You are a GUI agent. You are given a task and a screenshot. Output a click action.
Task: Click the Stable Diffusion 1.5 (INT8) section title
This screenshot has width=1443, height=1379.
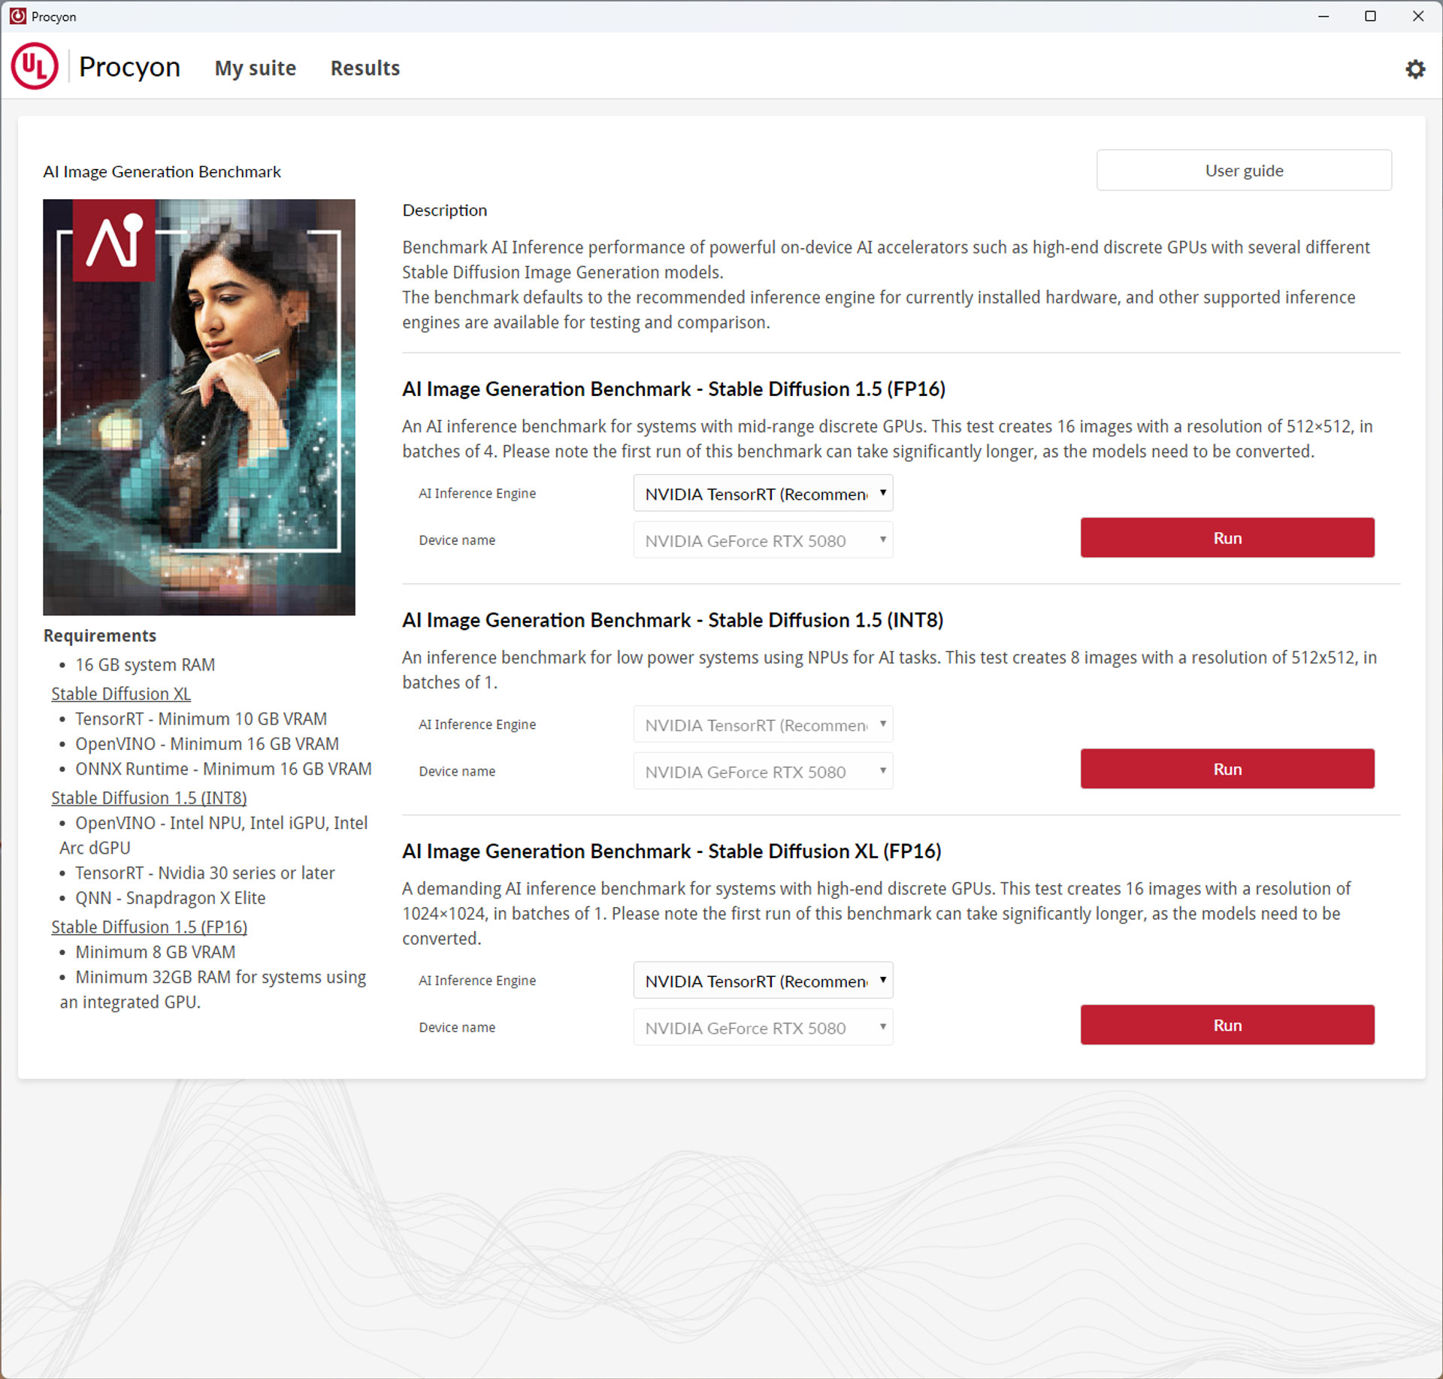click(x=673, y=621)
